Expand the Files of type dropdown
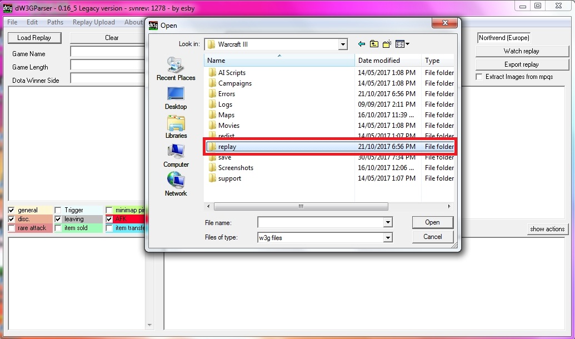The height and width of the screenshot is (339, 575). point(388,238)
